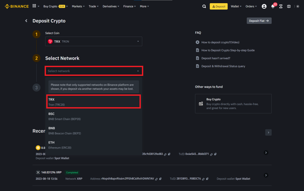
Task: Click the apps grid dropdown arrow
Action: pos(38,6)
